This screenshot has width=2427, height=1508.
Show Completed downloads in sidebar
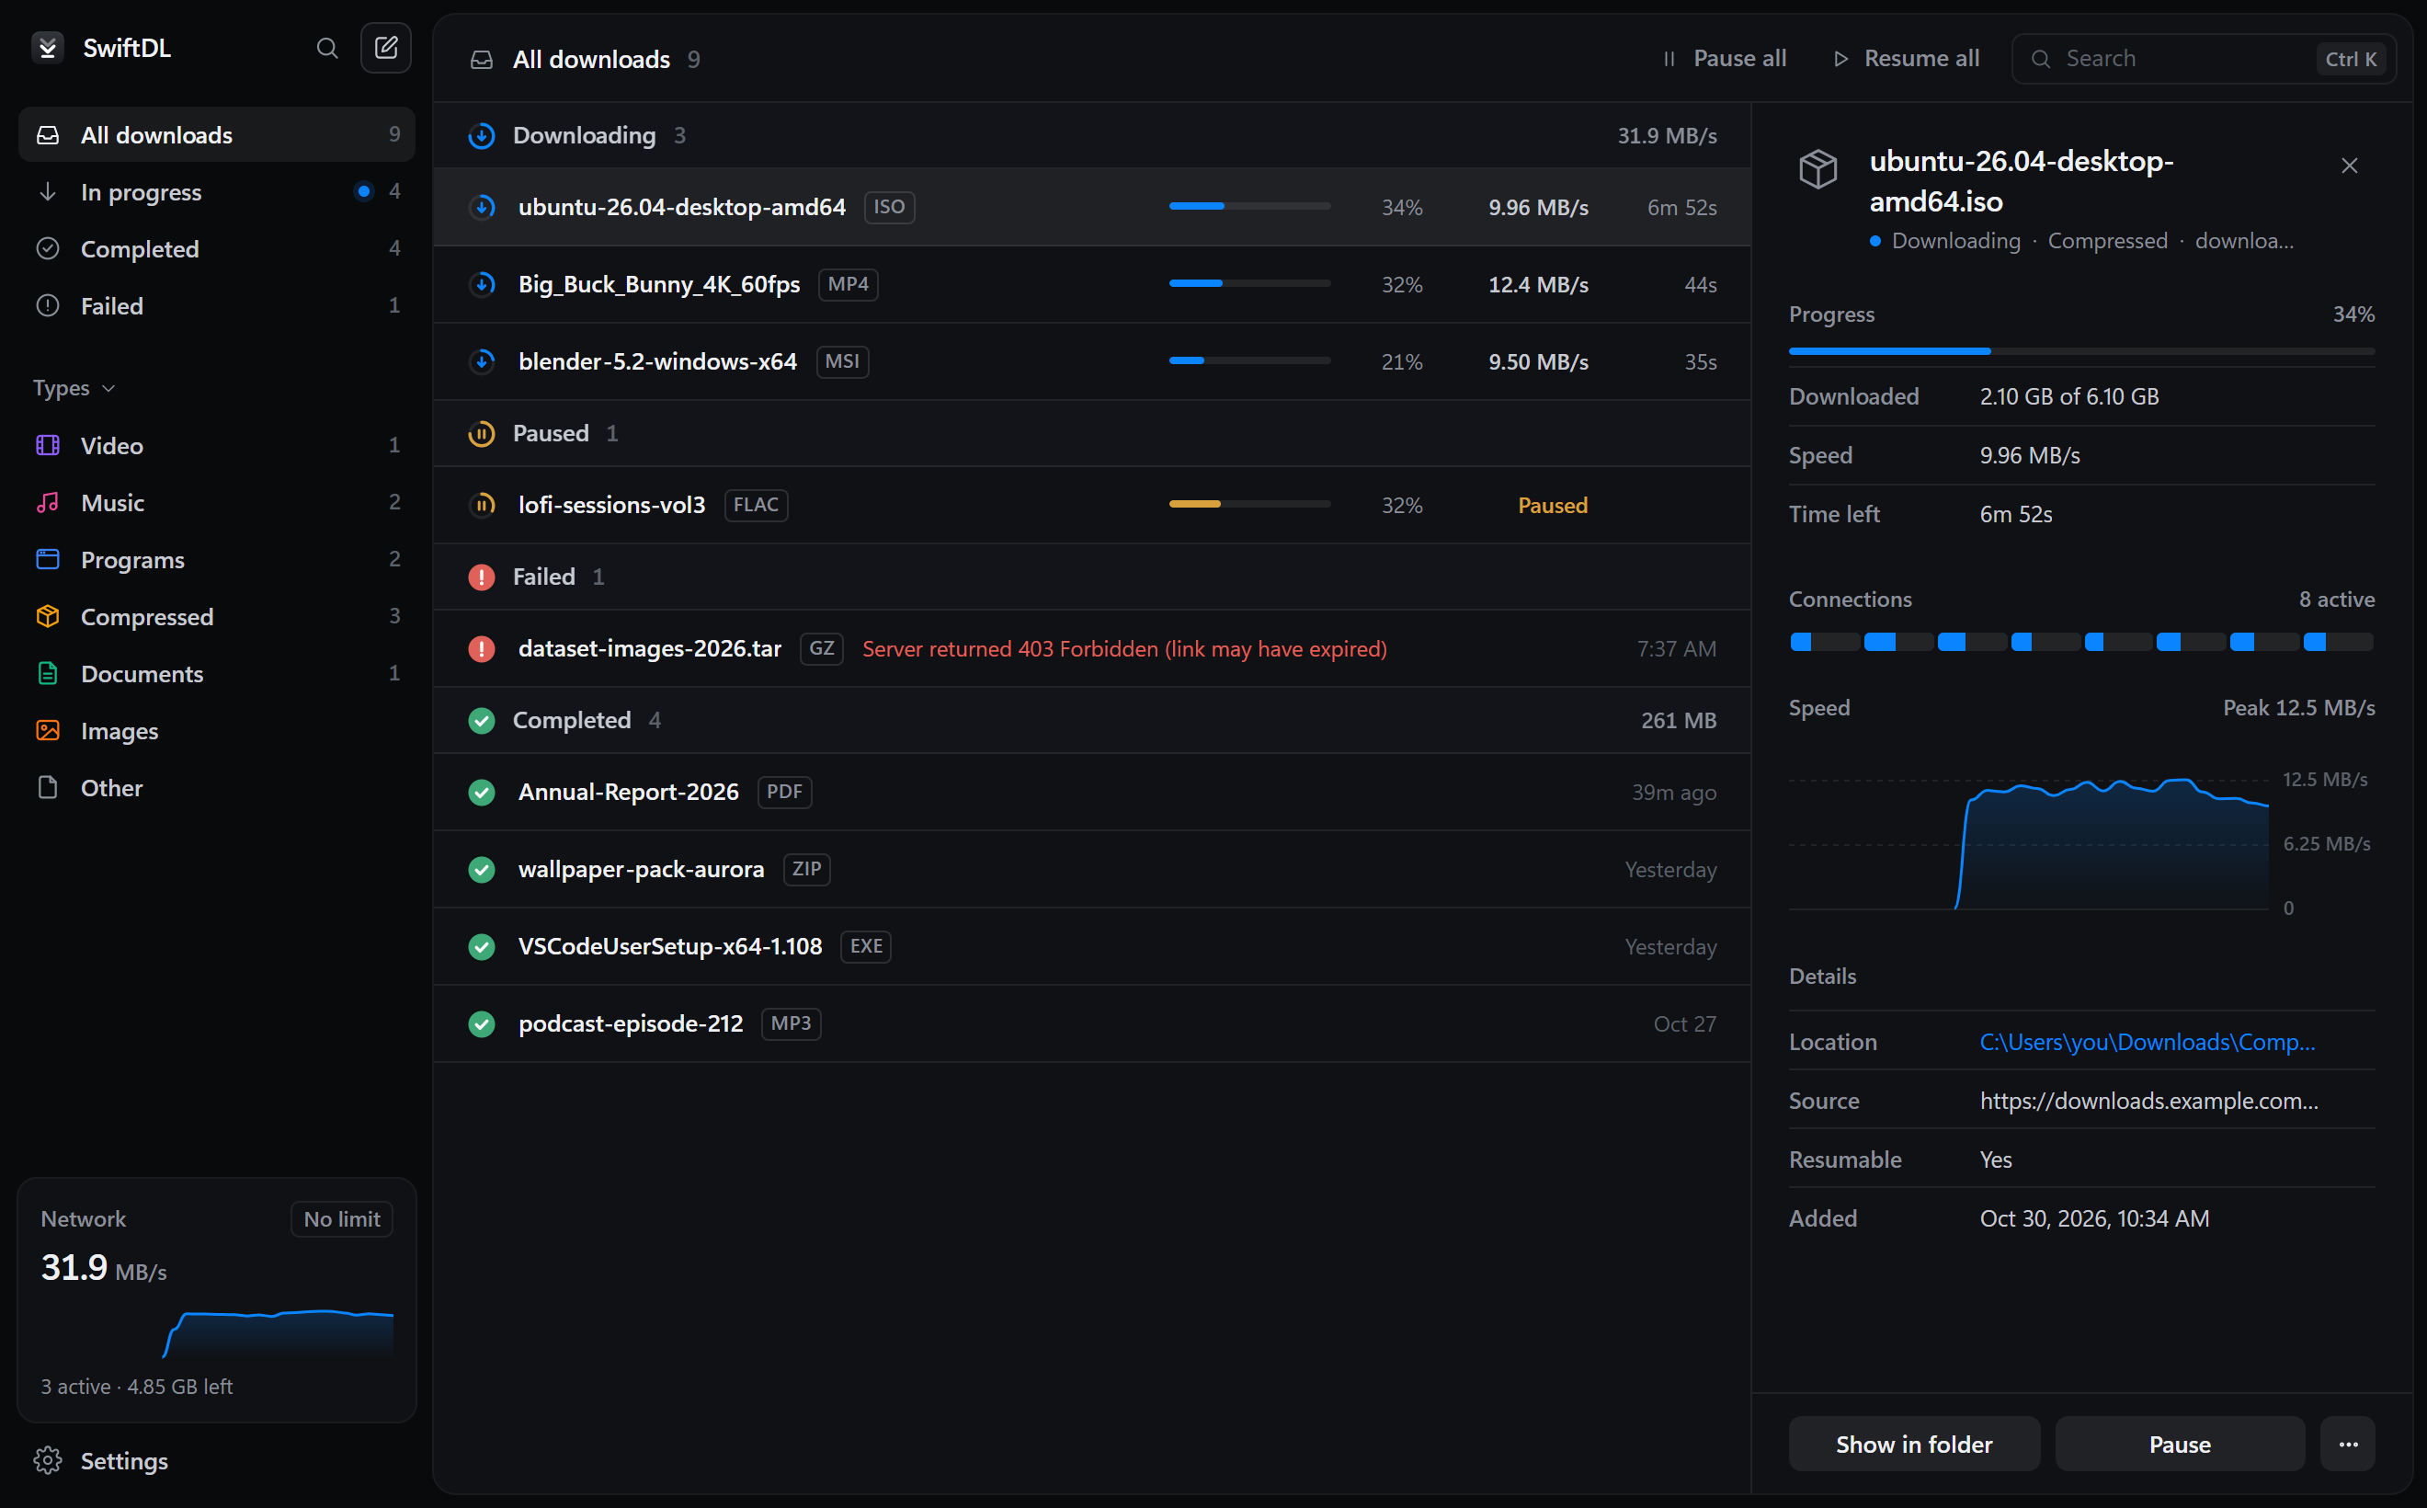[216, 248]
